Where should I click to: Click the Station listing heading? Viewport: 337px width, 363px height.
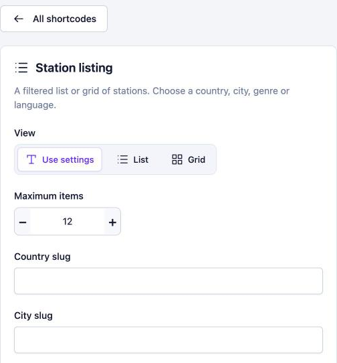point(74,68)
